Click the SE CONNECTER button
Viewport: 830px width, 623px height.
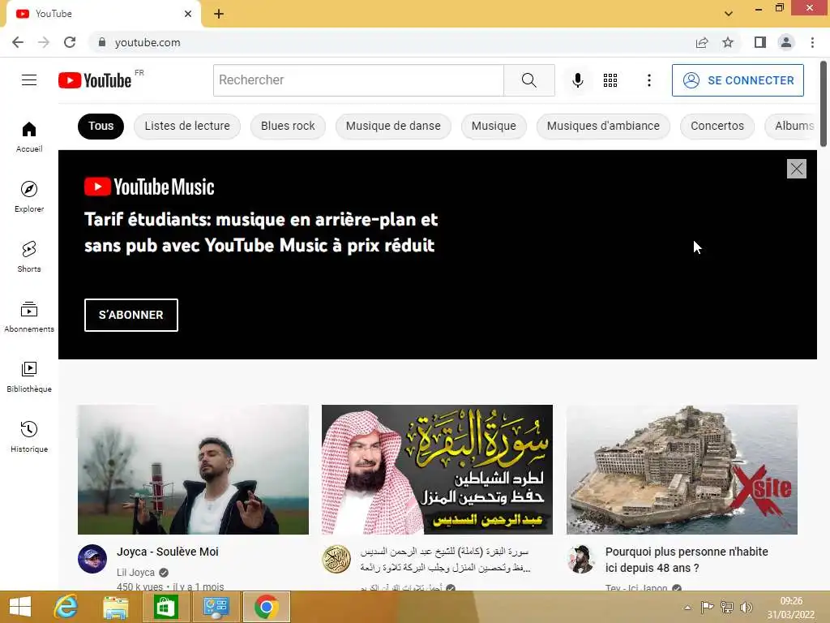coord(738,80)
